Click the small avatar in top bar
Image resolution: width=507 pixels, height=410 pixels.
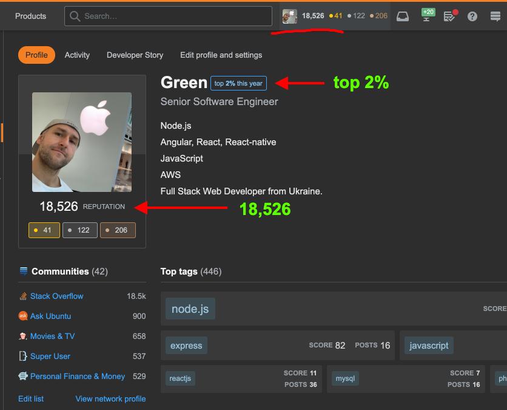click(x=289, y=16)
